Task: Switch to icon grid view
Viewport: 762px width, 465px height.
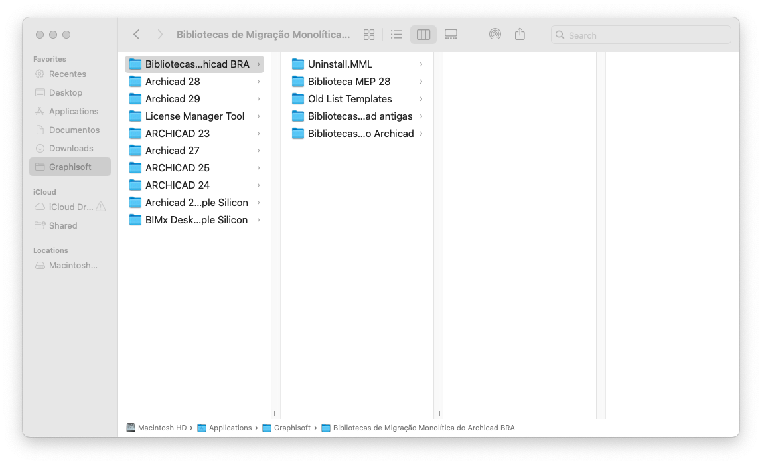Action: click(x=369, y=35)
